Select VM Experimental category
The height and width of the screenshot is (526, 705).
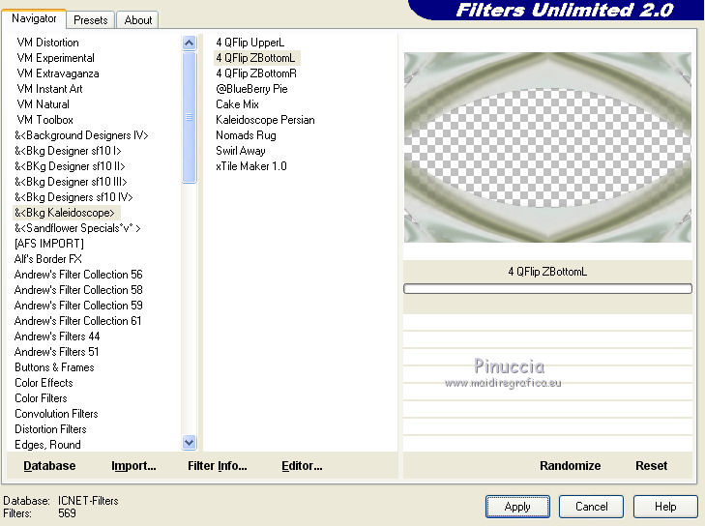tap(55, 58)
